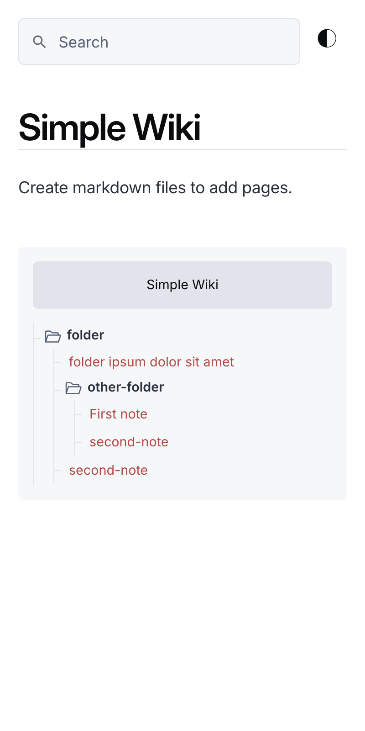Select second-note inside other-folder
Image resolution: width=365 pixels, height=731 pixels.
click(x=129, y=442)
